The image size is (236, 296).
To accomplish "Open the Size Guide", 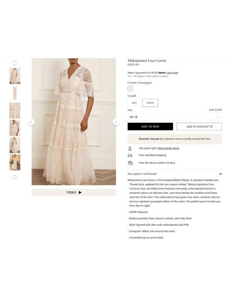I will click(215, 110).
